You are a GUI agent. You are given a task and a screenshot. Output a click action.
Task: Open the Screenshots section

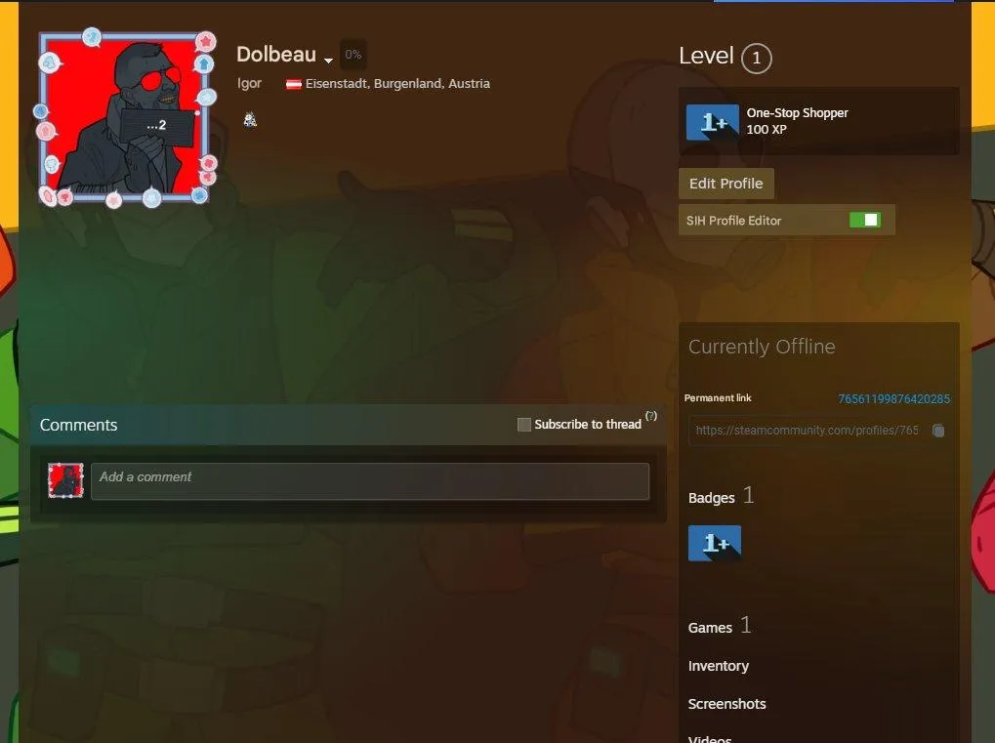click(726, 703)
